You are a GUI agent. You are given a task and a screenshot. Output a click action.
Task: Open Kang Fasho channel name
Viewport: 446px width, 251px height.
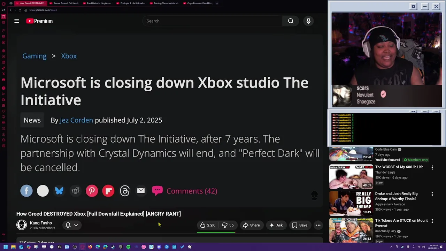(41, 223)
